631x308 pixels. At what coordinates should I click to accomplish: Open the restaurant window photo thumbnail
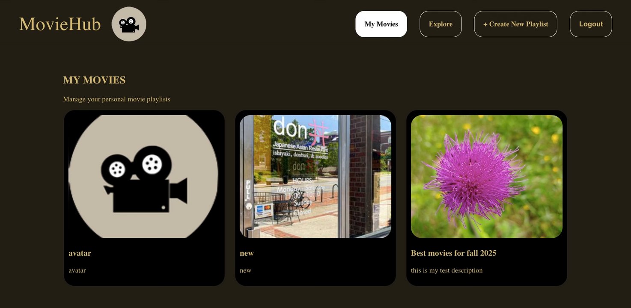[315, 177]
